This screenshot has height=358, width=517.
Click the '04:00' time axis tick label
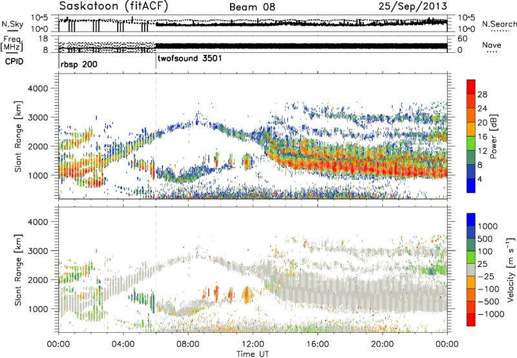click(x=123, y=344)
